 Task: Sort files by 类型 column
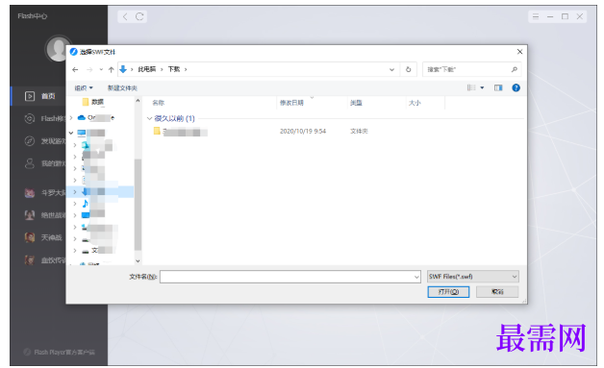(356, 103)
